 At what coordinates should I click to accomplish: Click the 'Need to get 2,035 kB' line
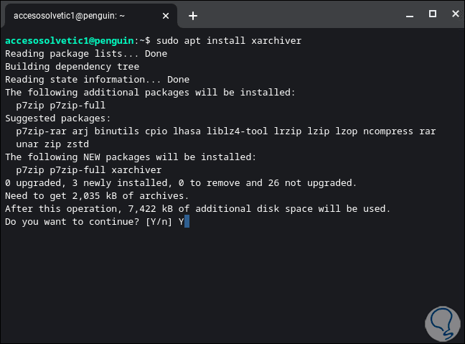pos(96,196)
